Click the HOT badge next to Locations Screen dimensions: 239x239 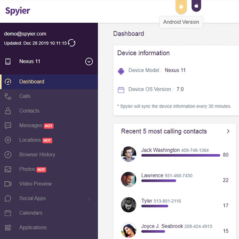pyautogui.click(x=47, y=140)
